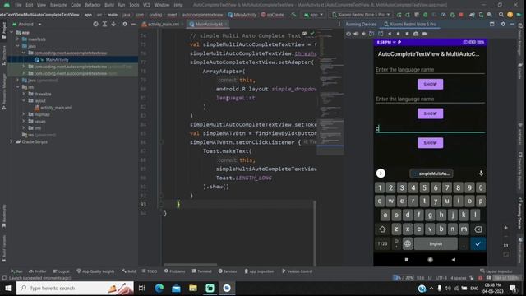The height and width of the screenshot is (296, 526).
Task: Tap the Shift key on keyboard
Action: coord(382,229)
